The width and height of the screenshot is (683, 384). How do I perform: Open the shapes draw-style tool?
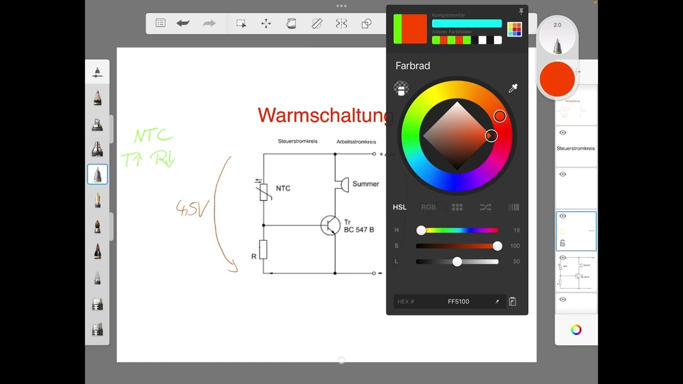(x=367, y=23)
